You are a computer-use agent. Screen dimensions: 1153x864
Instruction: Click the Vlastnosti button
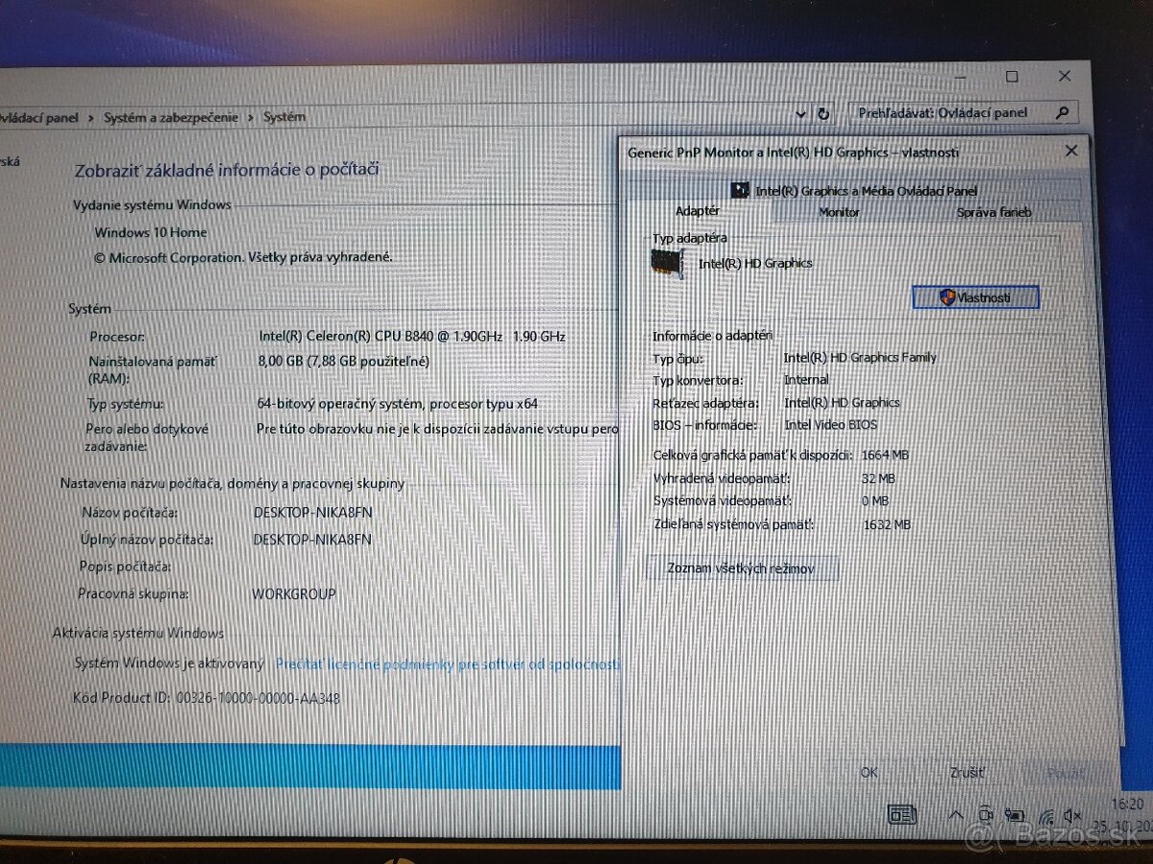tap(975, 298)
